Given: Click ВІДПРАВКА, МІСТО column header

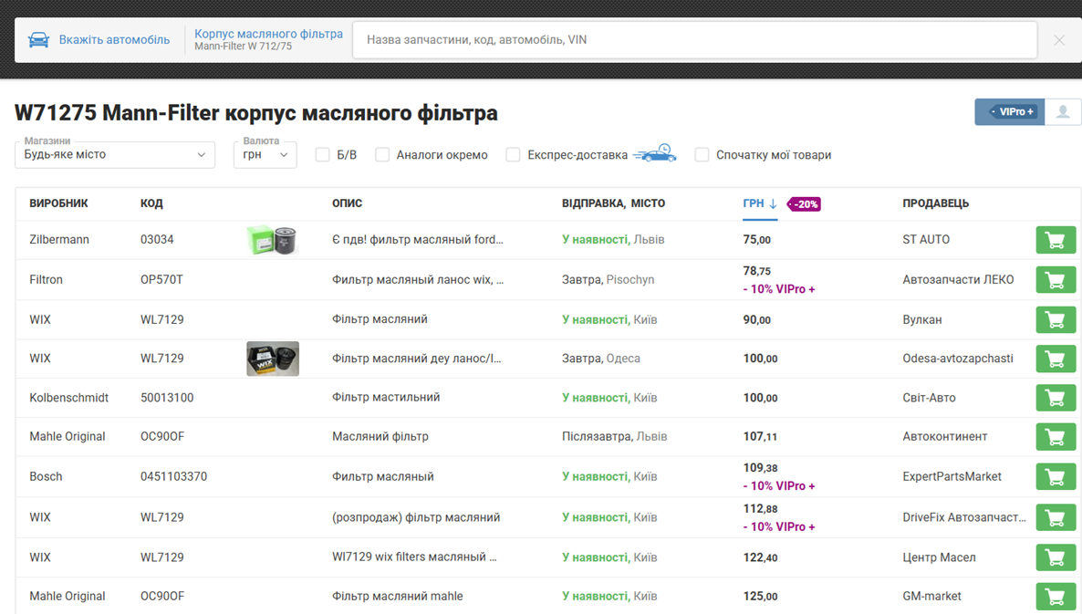Looking at the screenshot, I should click(x=613, y=203).
